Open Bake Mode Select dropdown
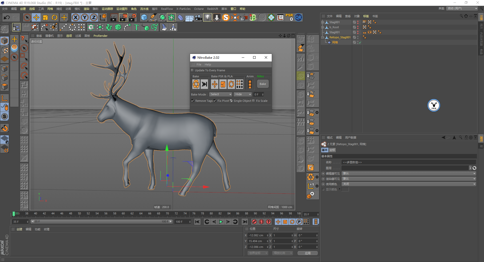The height and width of the screenshot is (262, 484). (x=221, y=94)
